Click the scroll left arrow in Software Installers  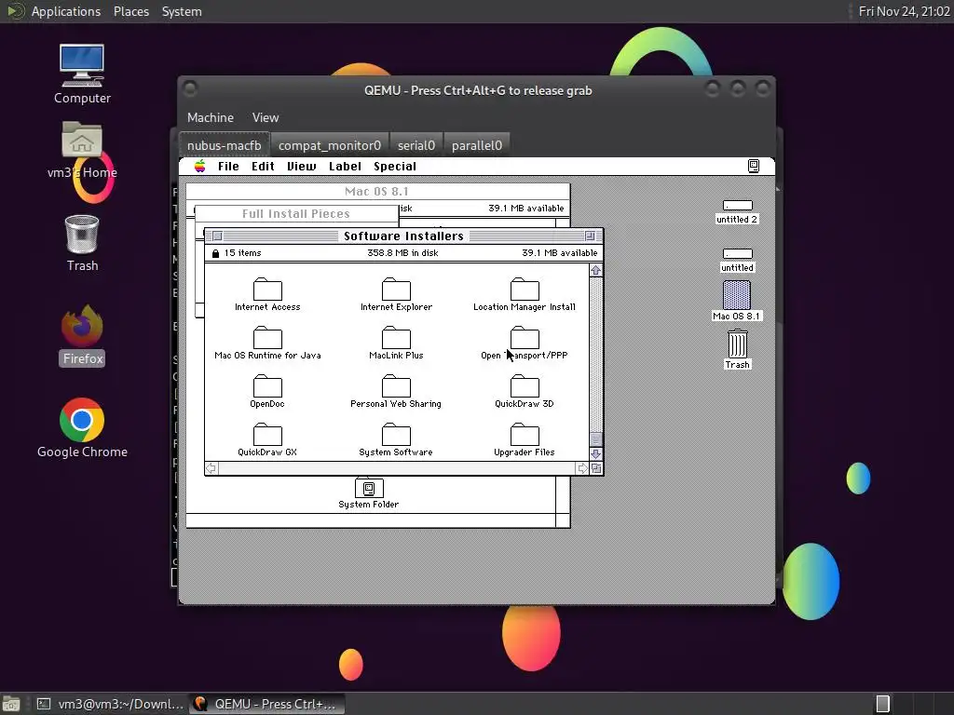pos(211,468)
